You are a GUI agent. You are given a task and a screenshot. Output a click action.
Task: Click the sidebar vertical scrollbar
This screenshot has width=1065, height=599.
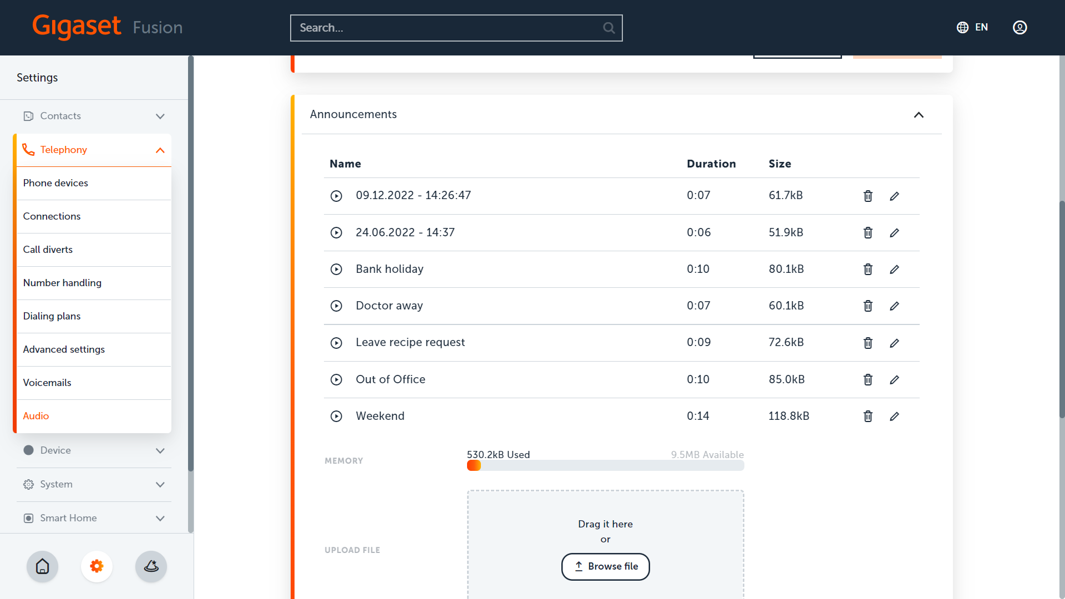[x=191, y=263]
